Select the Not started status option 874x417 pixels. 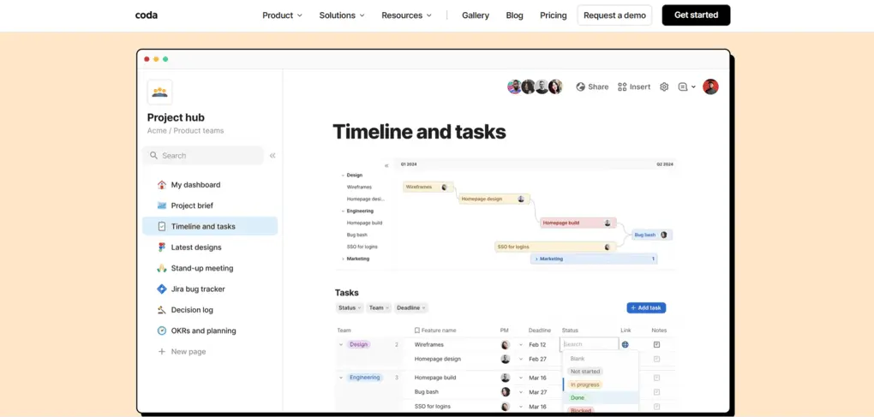point(585,372)
